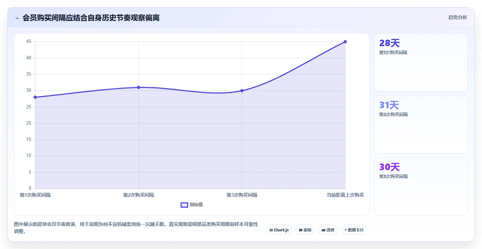Click the 指标值 legend label
The width and height of the screenshot is (482, 249).
click(196, 205)
